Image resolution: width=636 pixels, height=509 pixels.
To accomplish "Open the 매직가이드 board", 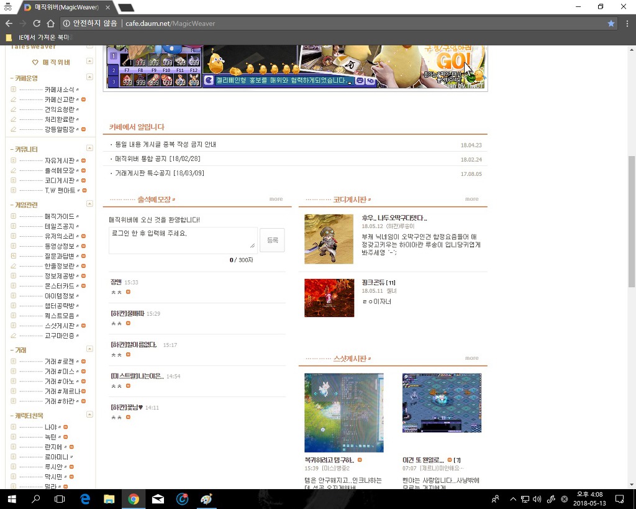I will (60, 216).
